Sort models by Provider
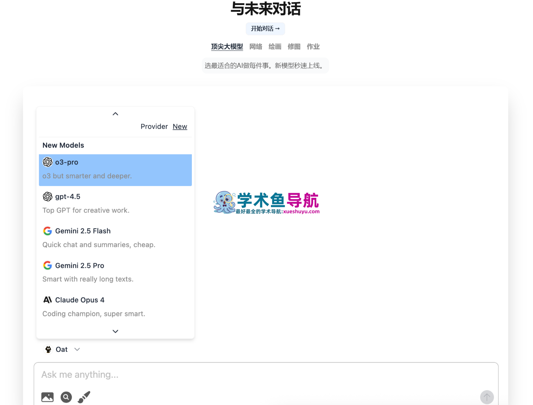 coord(154,127)
